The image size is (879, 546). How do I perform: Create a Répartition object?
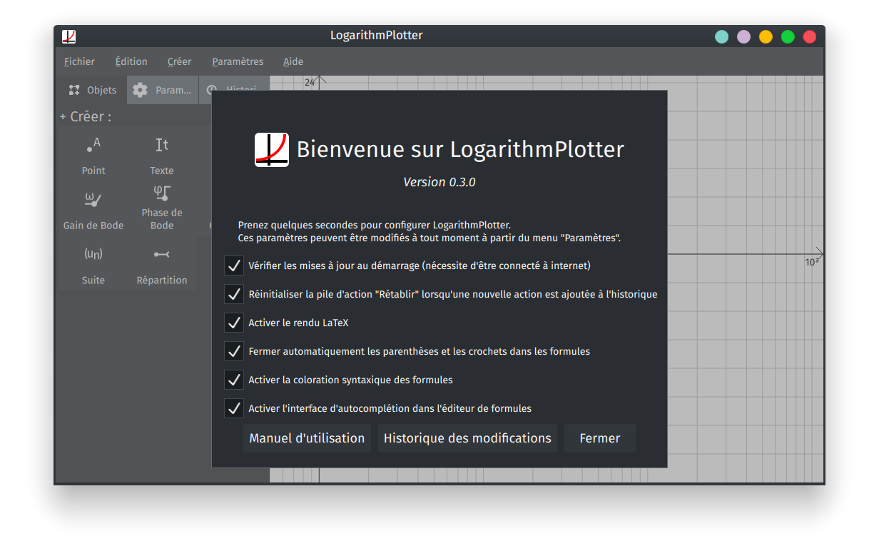pos(162,264)
